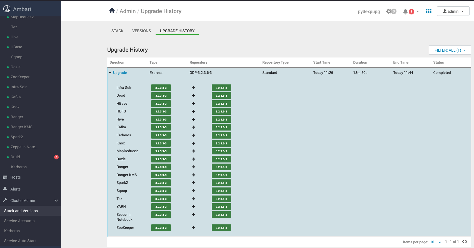The height and width of the screenshot is (248, 474).
Task: Go to the next history page arrow
Action: pyautogui.click(x=466, y=242)
